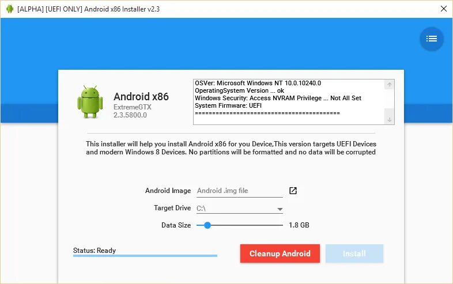453x284 pixels.
Task: Click the Install button
Action: (x=354, y=253)
